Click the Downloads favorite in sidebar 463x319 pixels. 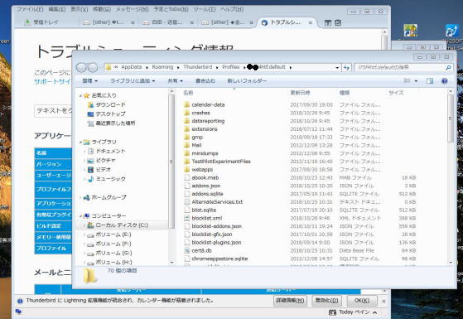pyautogui.click(x=110, y=104)
